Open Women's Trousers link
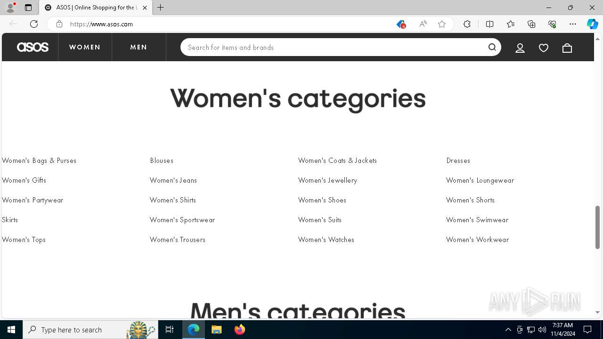603x339 pixels. 178,240
